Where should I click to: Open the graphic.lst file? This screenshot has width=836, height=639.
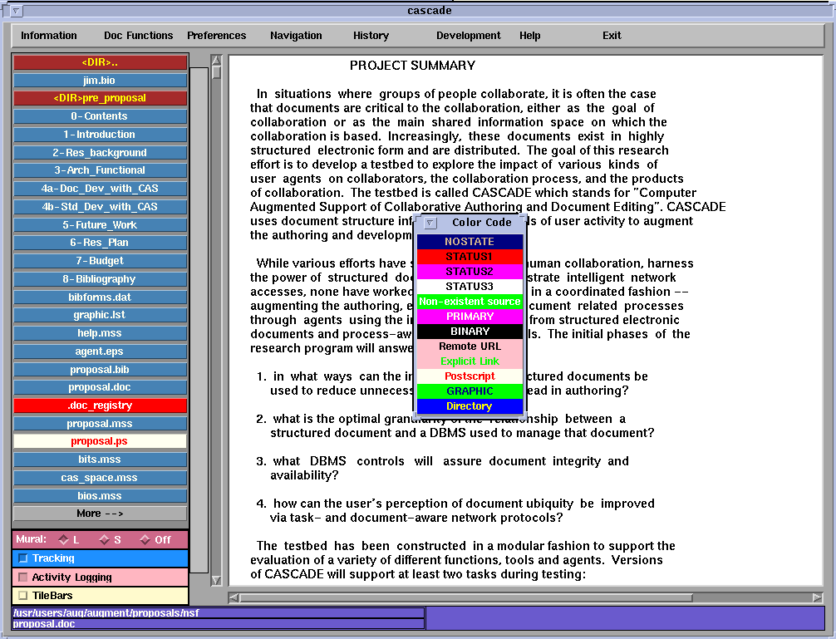[x=100, y=315]
